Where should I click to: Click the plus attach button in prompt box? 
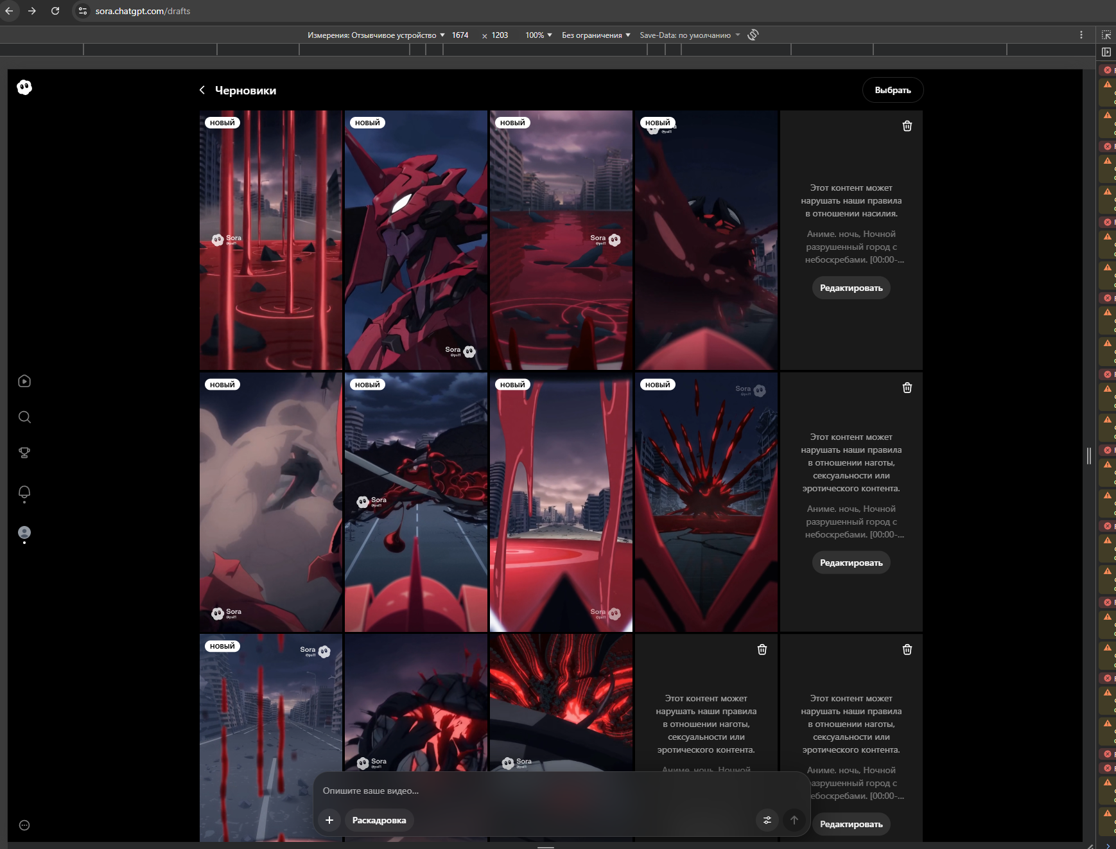(x=329, y=820)
